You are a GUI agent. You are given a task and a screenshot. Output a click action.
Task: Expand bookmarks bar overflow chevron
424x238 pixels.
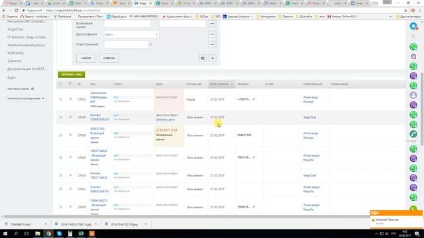(390, 17)
